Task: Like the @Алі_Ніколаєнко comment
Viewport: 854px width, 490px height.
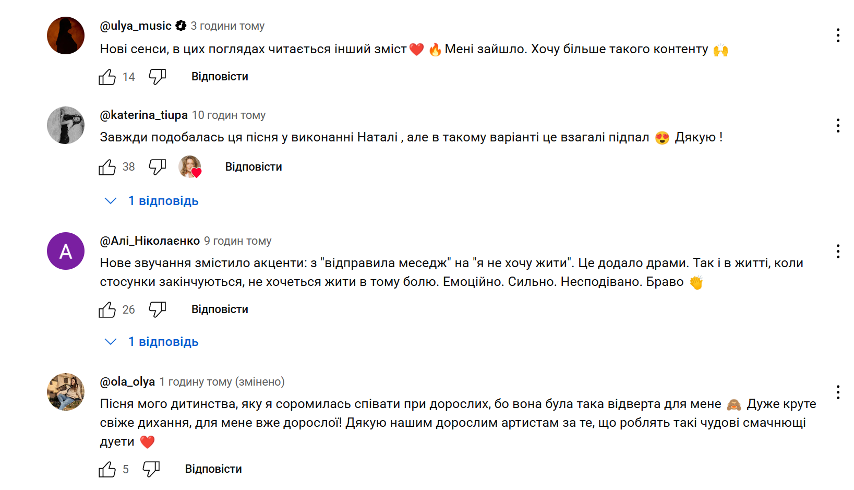Action: 107,309
